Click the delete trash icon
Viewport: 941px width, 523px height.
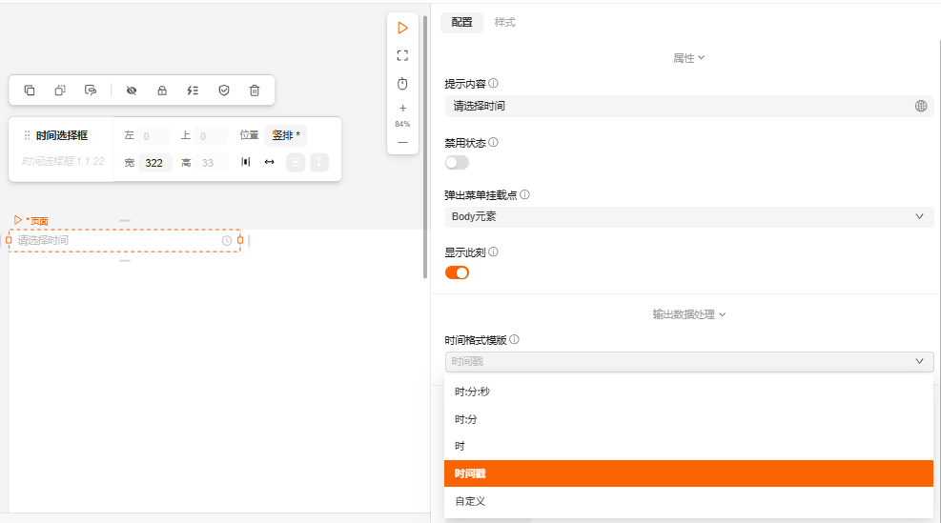255,91
